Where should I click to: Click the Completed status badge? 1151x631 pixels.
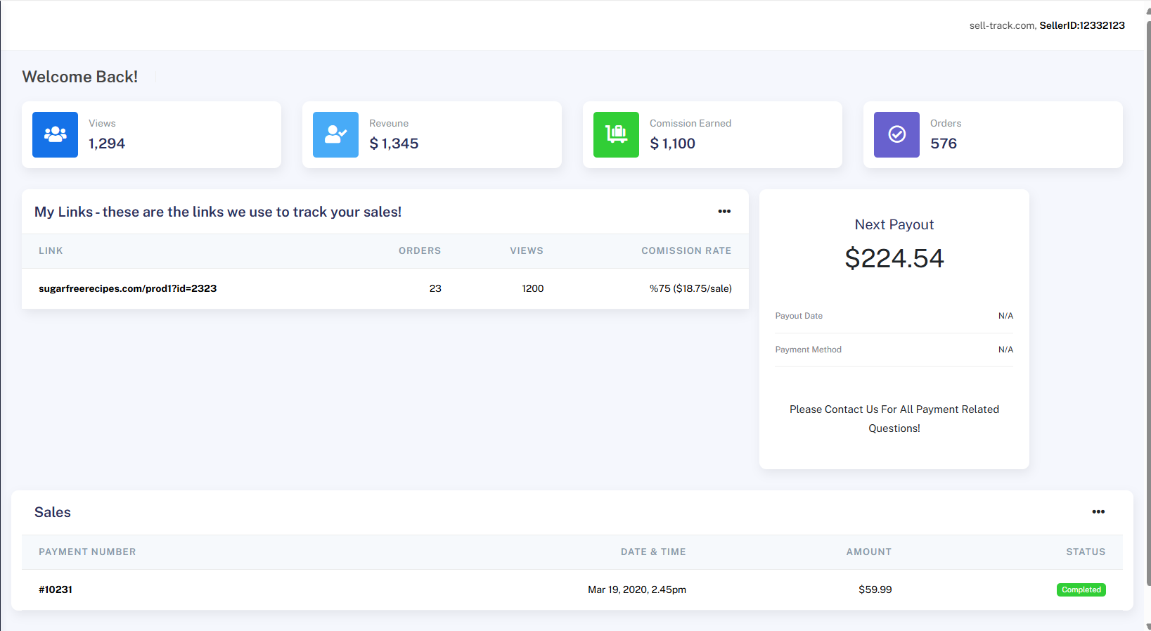coord(1081,589)
